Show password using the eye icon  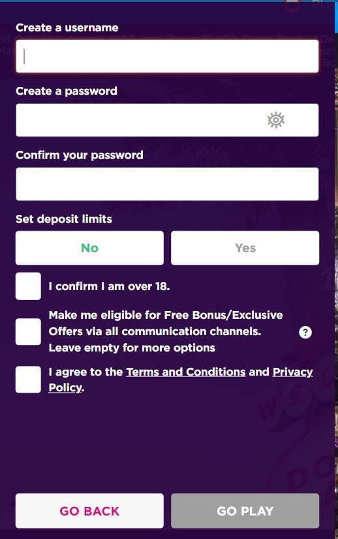276,120
